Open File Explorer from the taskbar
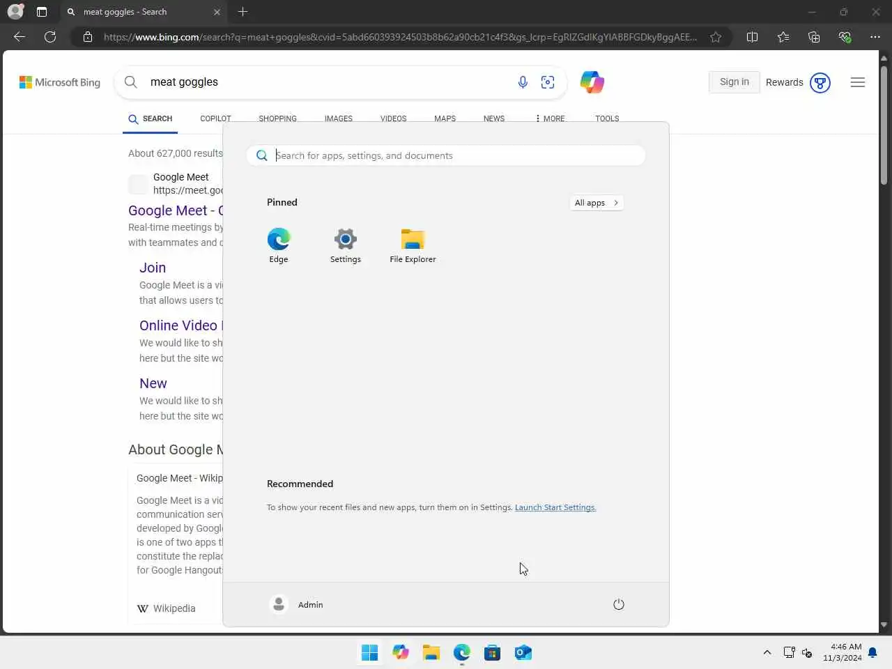 tap(431, 652)
